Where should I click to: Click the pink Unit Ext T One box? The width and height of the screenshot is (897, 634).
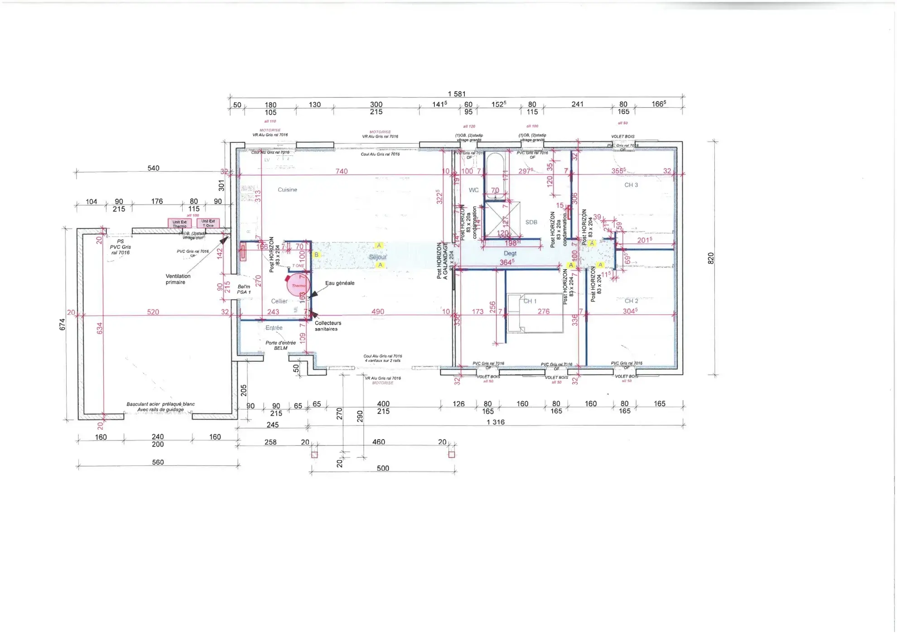[208, 223]
